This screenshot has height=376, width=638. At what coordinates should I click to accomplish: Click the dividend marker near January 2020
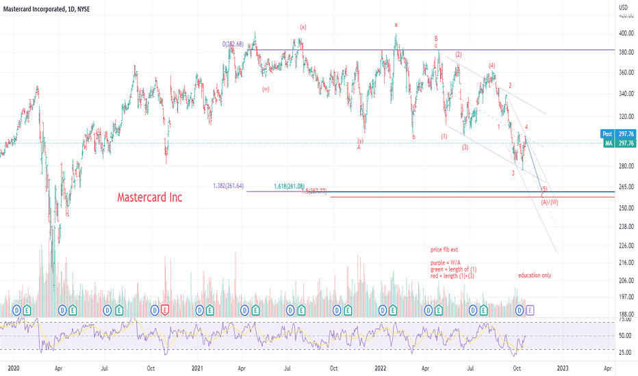coord(16,310)
